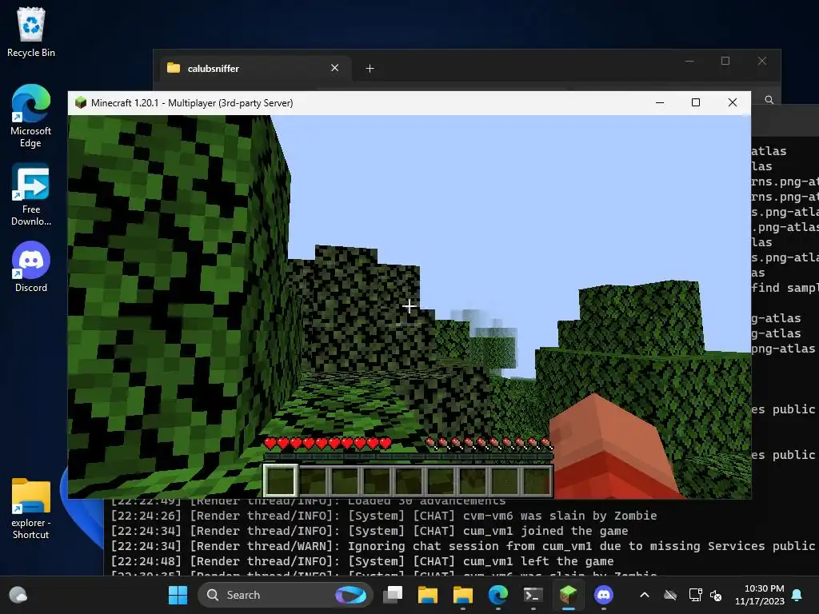
Task: Minimize the File Explorer window
Action: click(x=689, y=61)
